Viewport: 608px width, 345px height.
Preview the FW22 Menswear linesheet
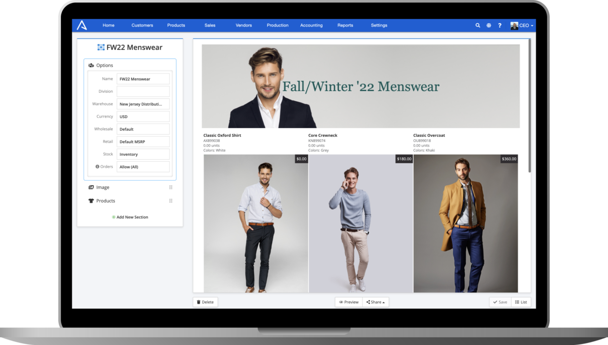coord(349,302)
